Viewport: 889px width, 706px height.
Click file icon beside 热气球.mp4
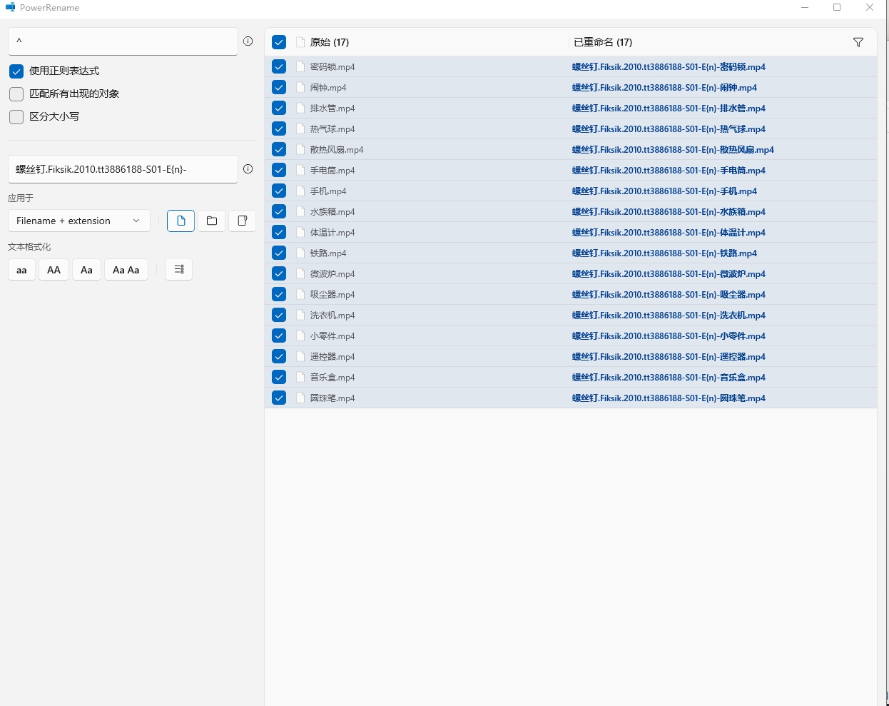tap(300, 128)
